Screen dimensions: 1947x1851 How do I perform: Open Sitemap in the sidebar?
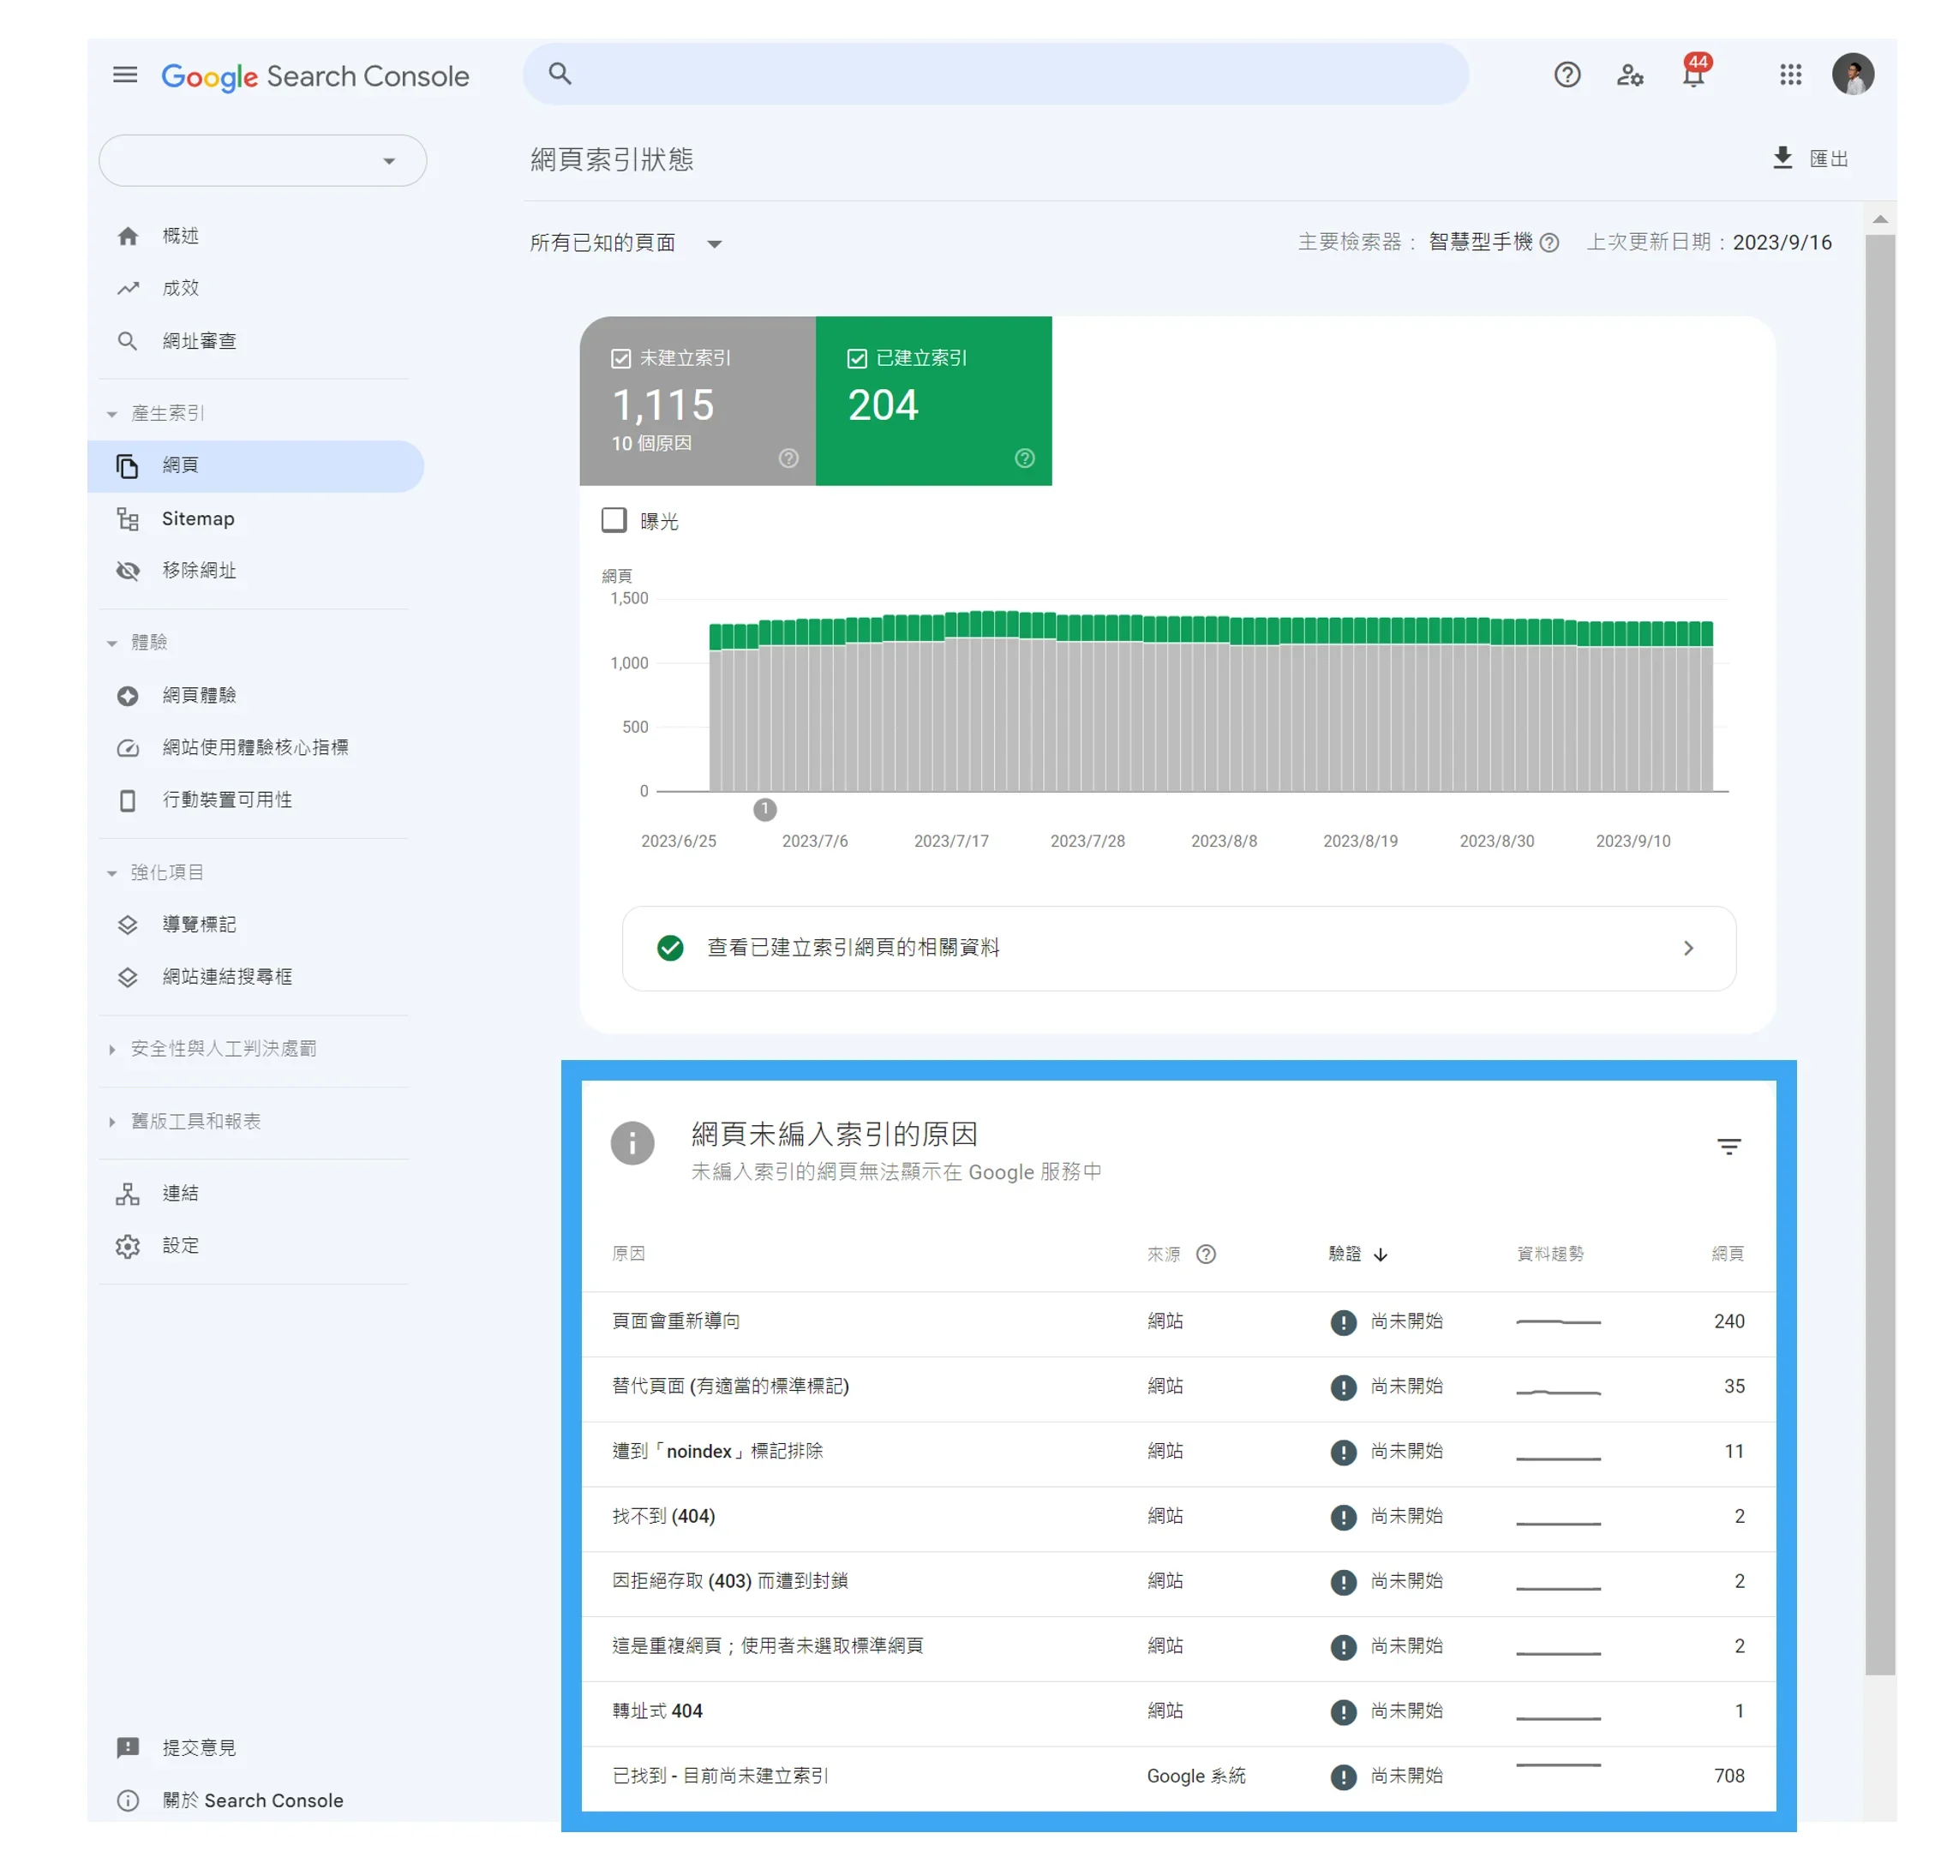[x=198, y=521]
